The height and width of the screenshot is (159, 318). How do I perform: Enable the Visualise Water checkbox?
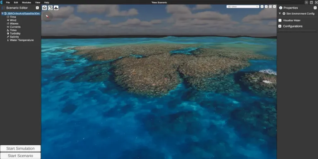(280, 20)
